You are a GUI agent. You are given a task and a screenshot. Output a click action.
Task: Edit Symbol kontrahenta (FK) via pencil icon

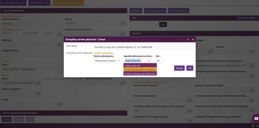122,34
